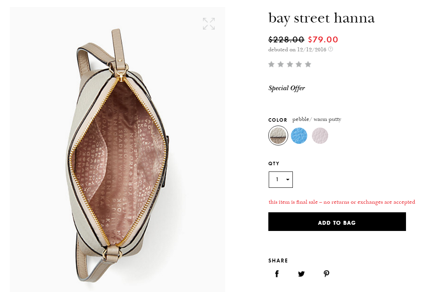Pick the pale pink color swatch
Image resolution: width=434 pixels, height=292 pixels.
(320, 136)
